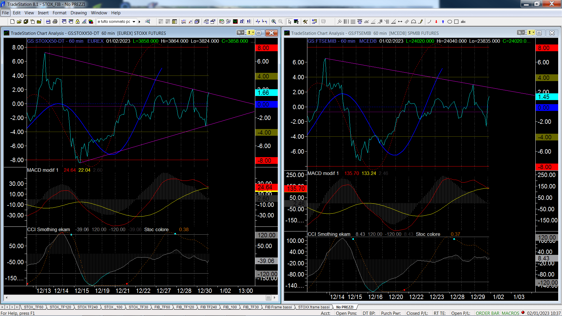Click the GS:STOXX50-DT - 60 min status line
Image resolution: width=562 pixels, height=316 pixels.
click(x=55, y=41)
